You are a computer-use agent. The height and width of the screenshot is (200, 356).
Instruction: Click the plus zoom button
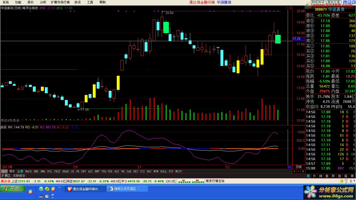coord(294,171)
